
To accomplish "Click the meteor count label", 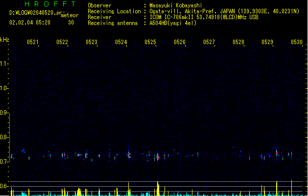I will tap(70, 15).
